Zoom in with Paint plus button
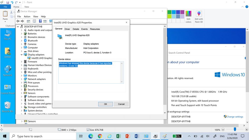Screen dimensions: 249x140 coord(247,130)
